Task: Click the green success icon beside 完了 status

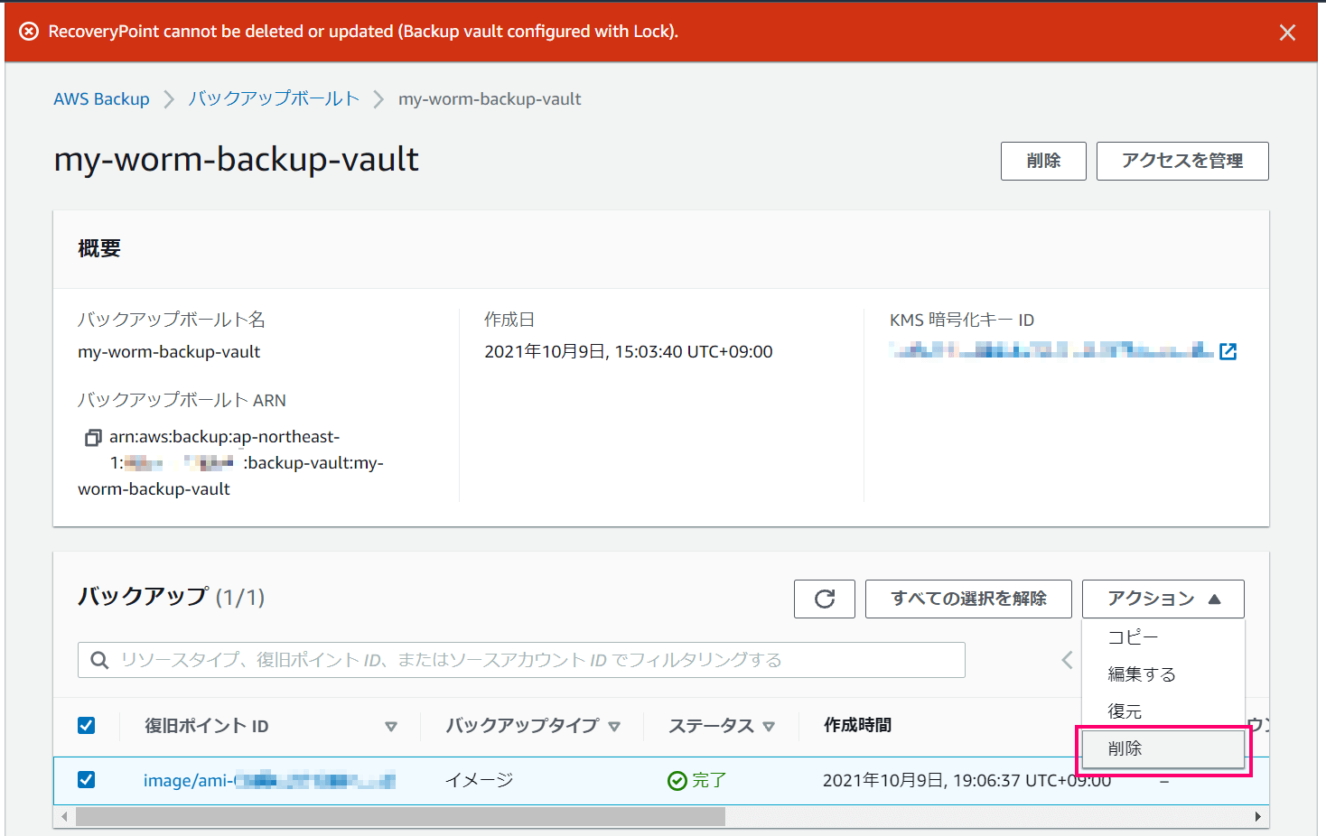Action: [x=677, y=780]
